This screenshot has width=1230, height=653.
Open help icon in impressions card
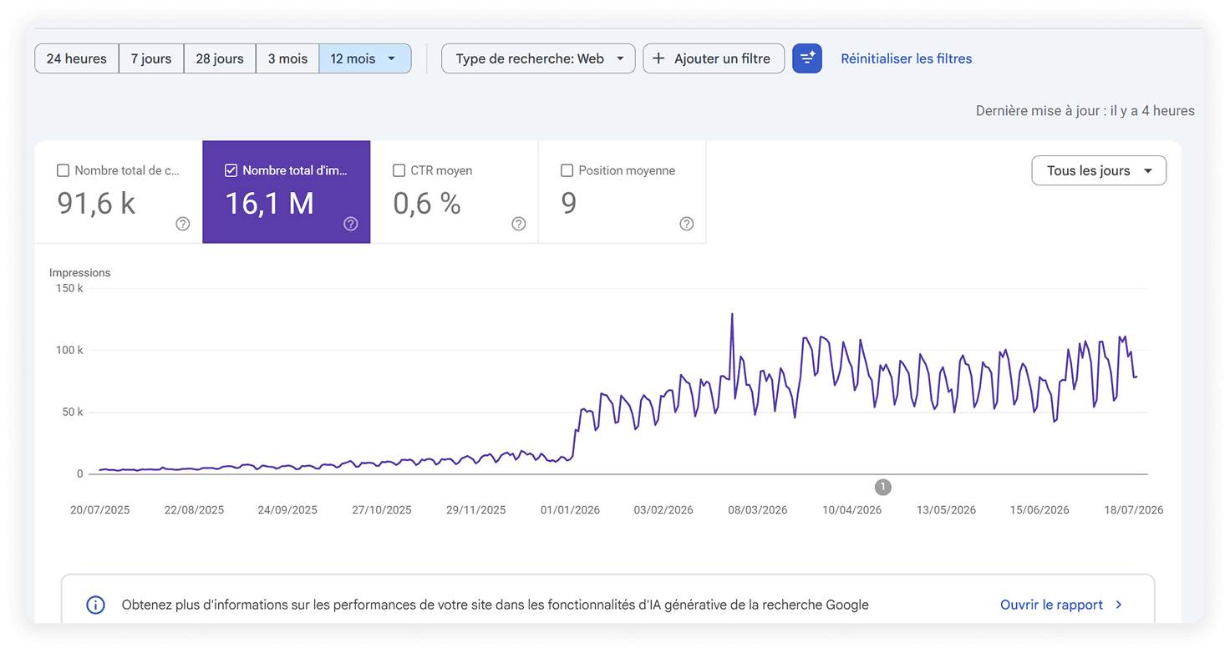coord(351,224)
